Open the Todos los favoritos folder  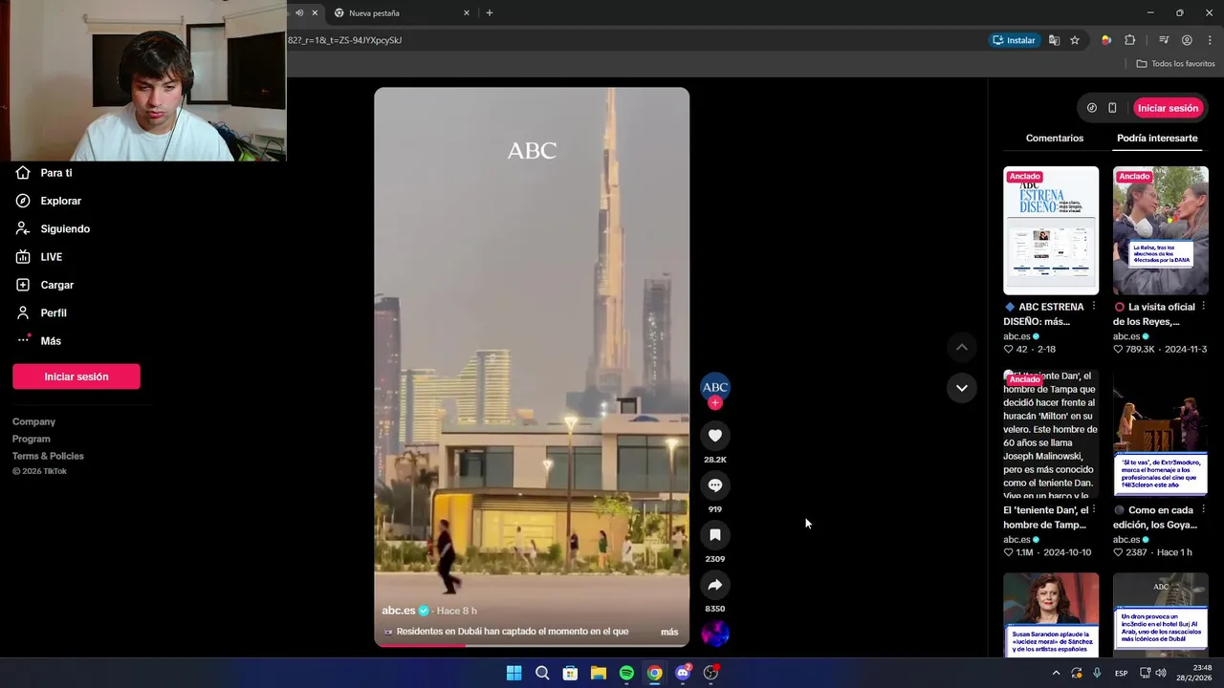1175,64
